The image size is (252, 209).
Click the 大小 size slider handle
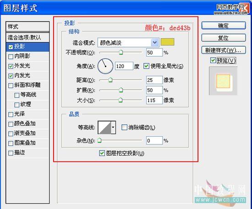pos(121,100)
